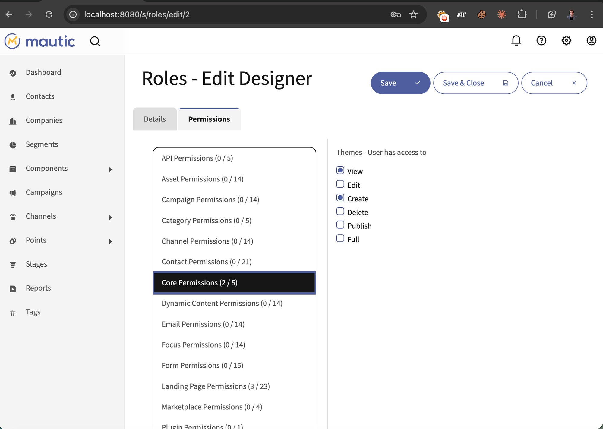Open Tags from the sidebar
The width and height of the screenshot is (603, 429).
(33, 312)
